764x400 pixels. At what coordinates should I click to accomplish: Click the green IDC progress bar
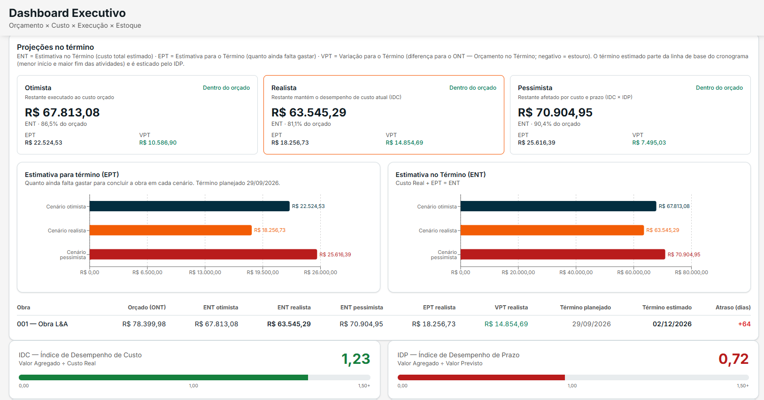click(163, 377)
